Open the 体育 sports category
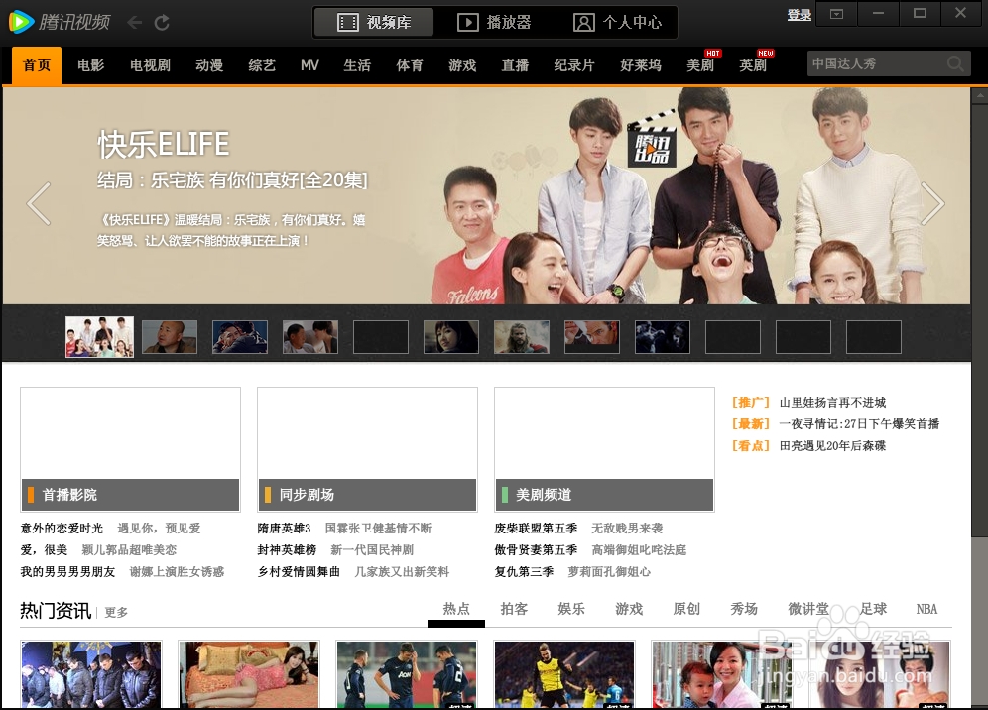 pos(410,65)
